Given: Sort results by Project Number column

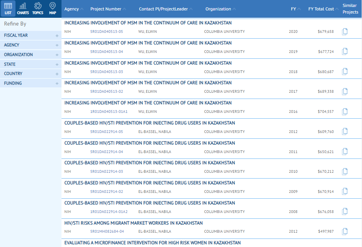Looking at the screenshot, I should [x=108, y=9].
